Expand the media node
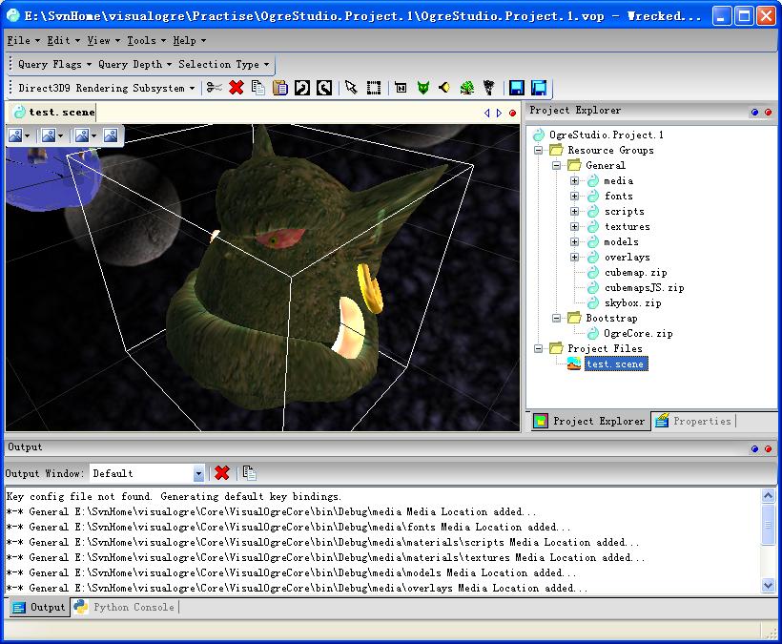782x644 pixels. pyautogui.click(x=574, y=180)
